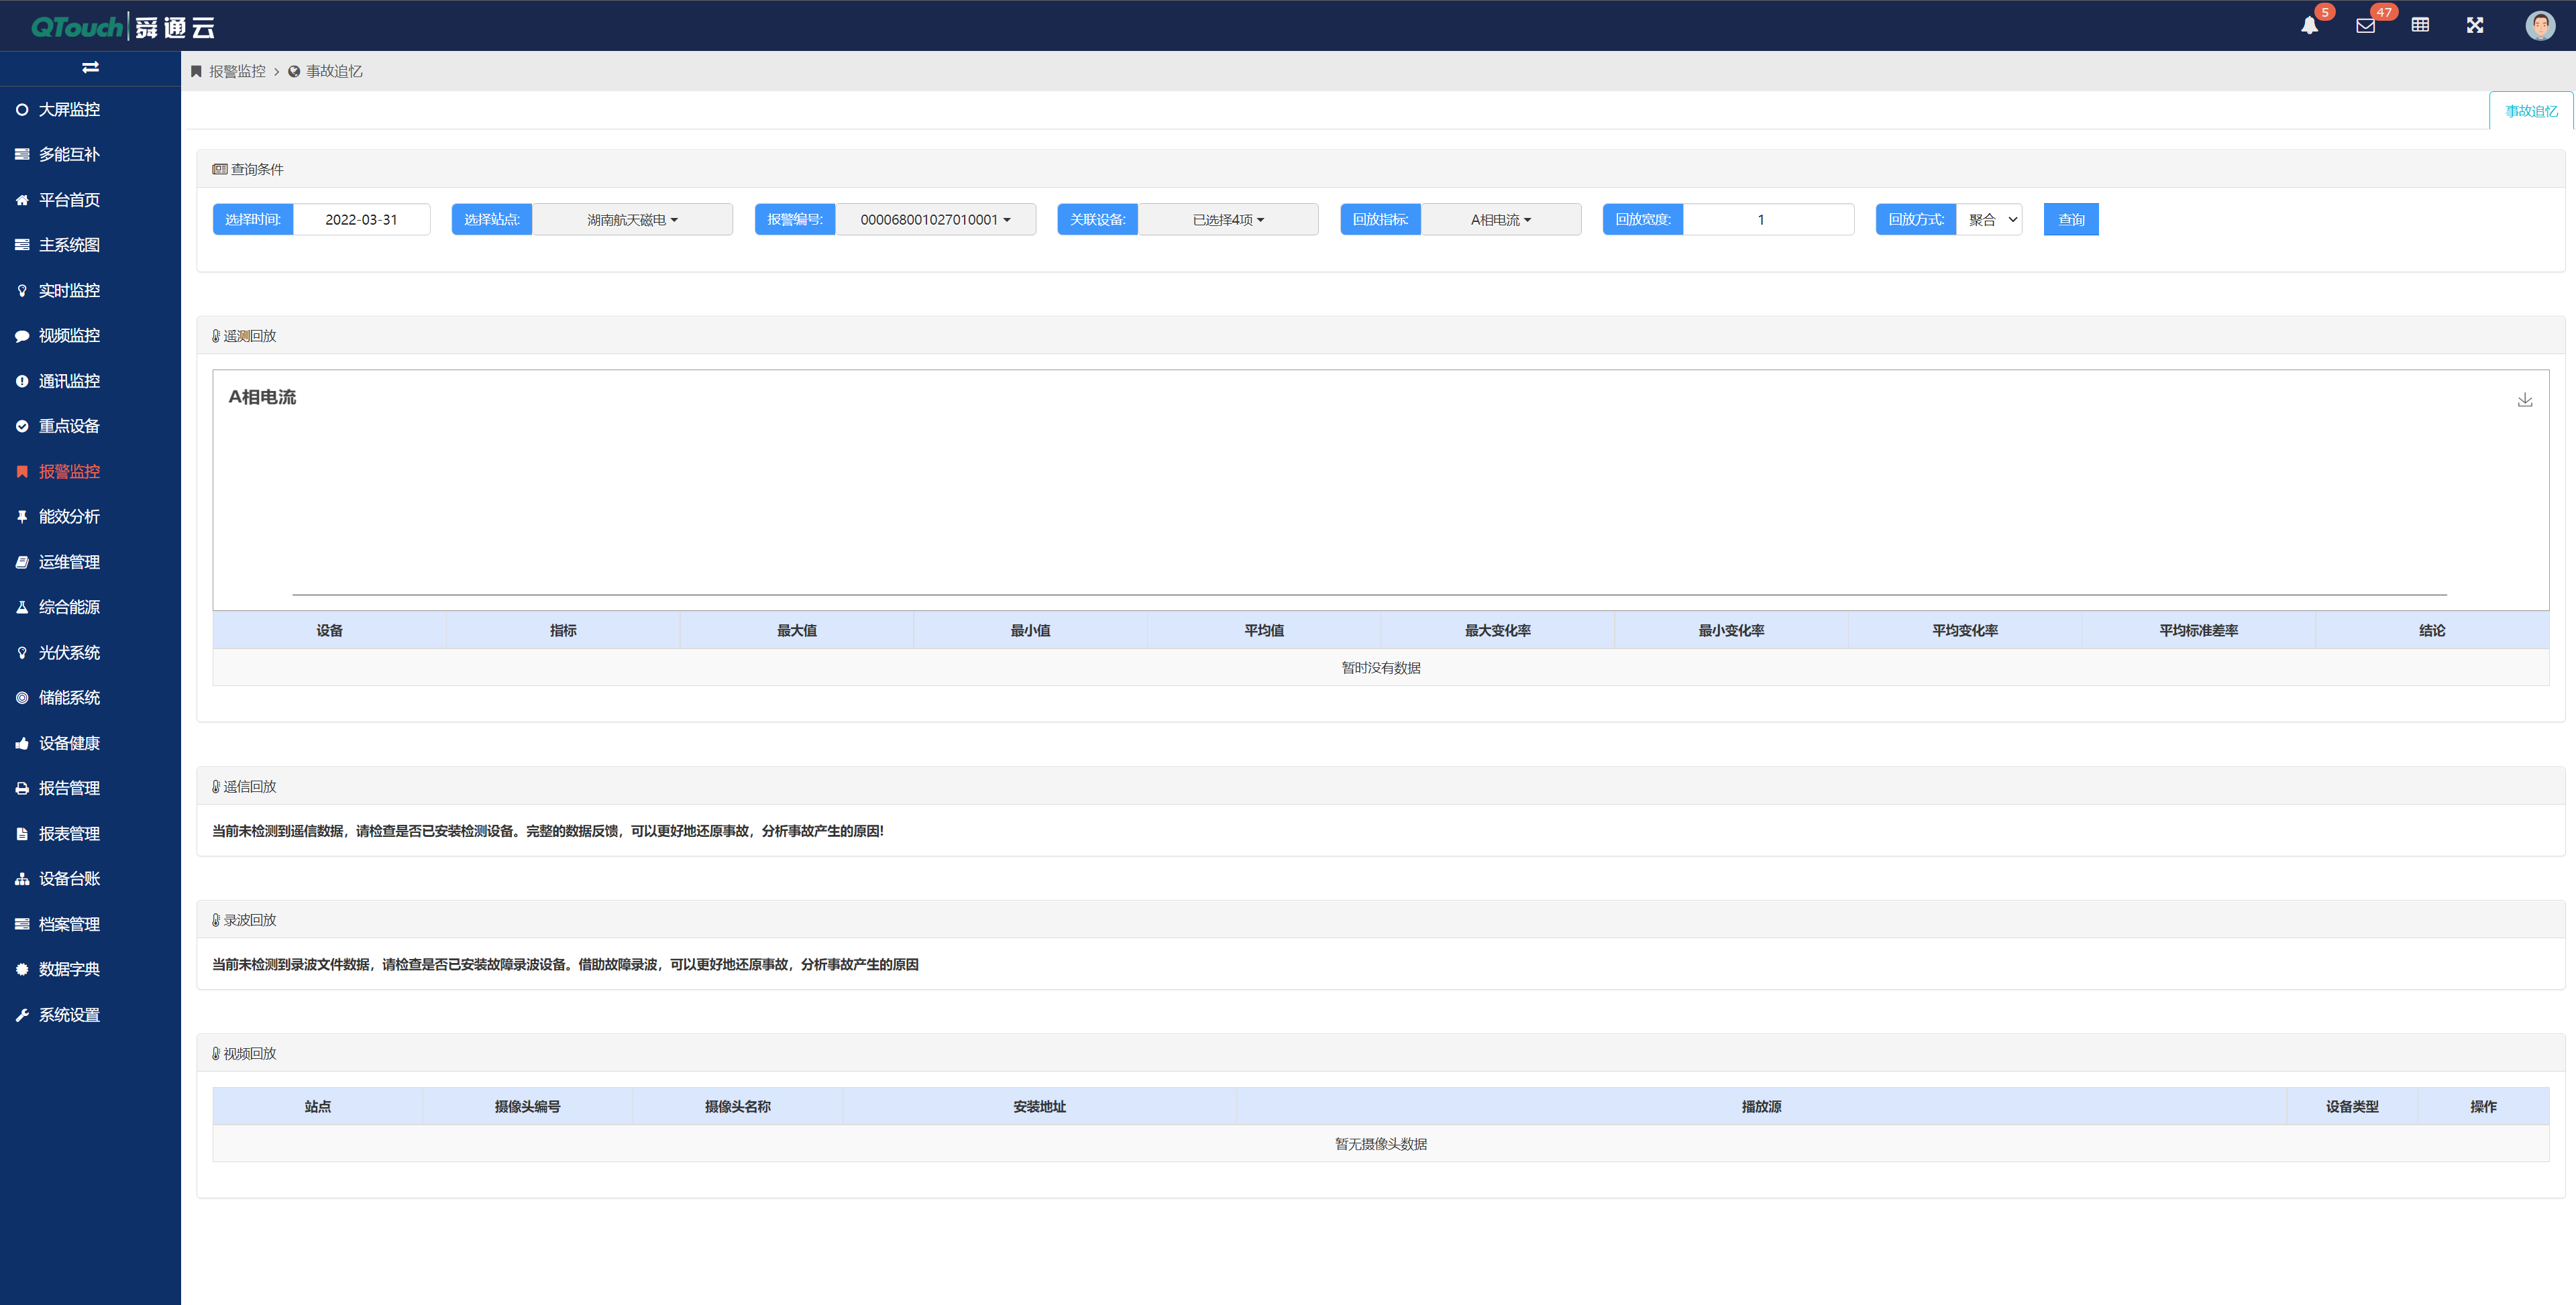Expand the 报警编号 dropdown

pyautogui.click(x=935, y=220)
